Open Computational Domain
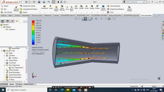 (28, 9)
